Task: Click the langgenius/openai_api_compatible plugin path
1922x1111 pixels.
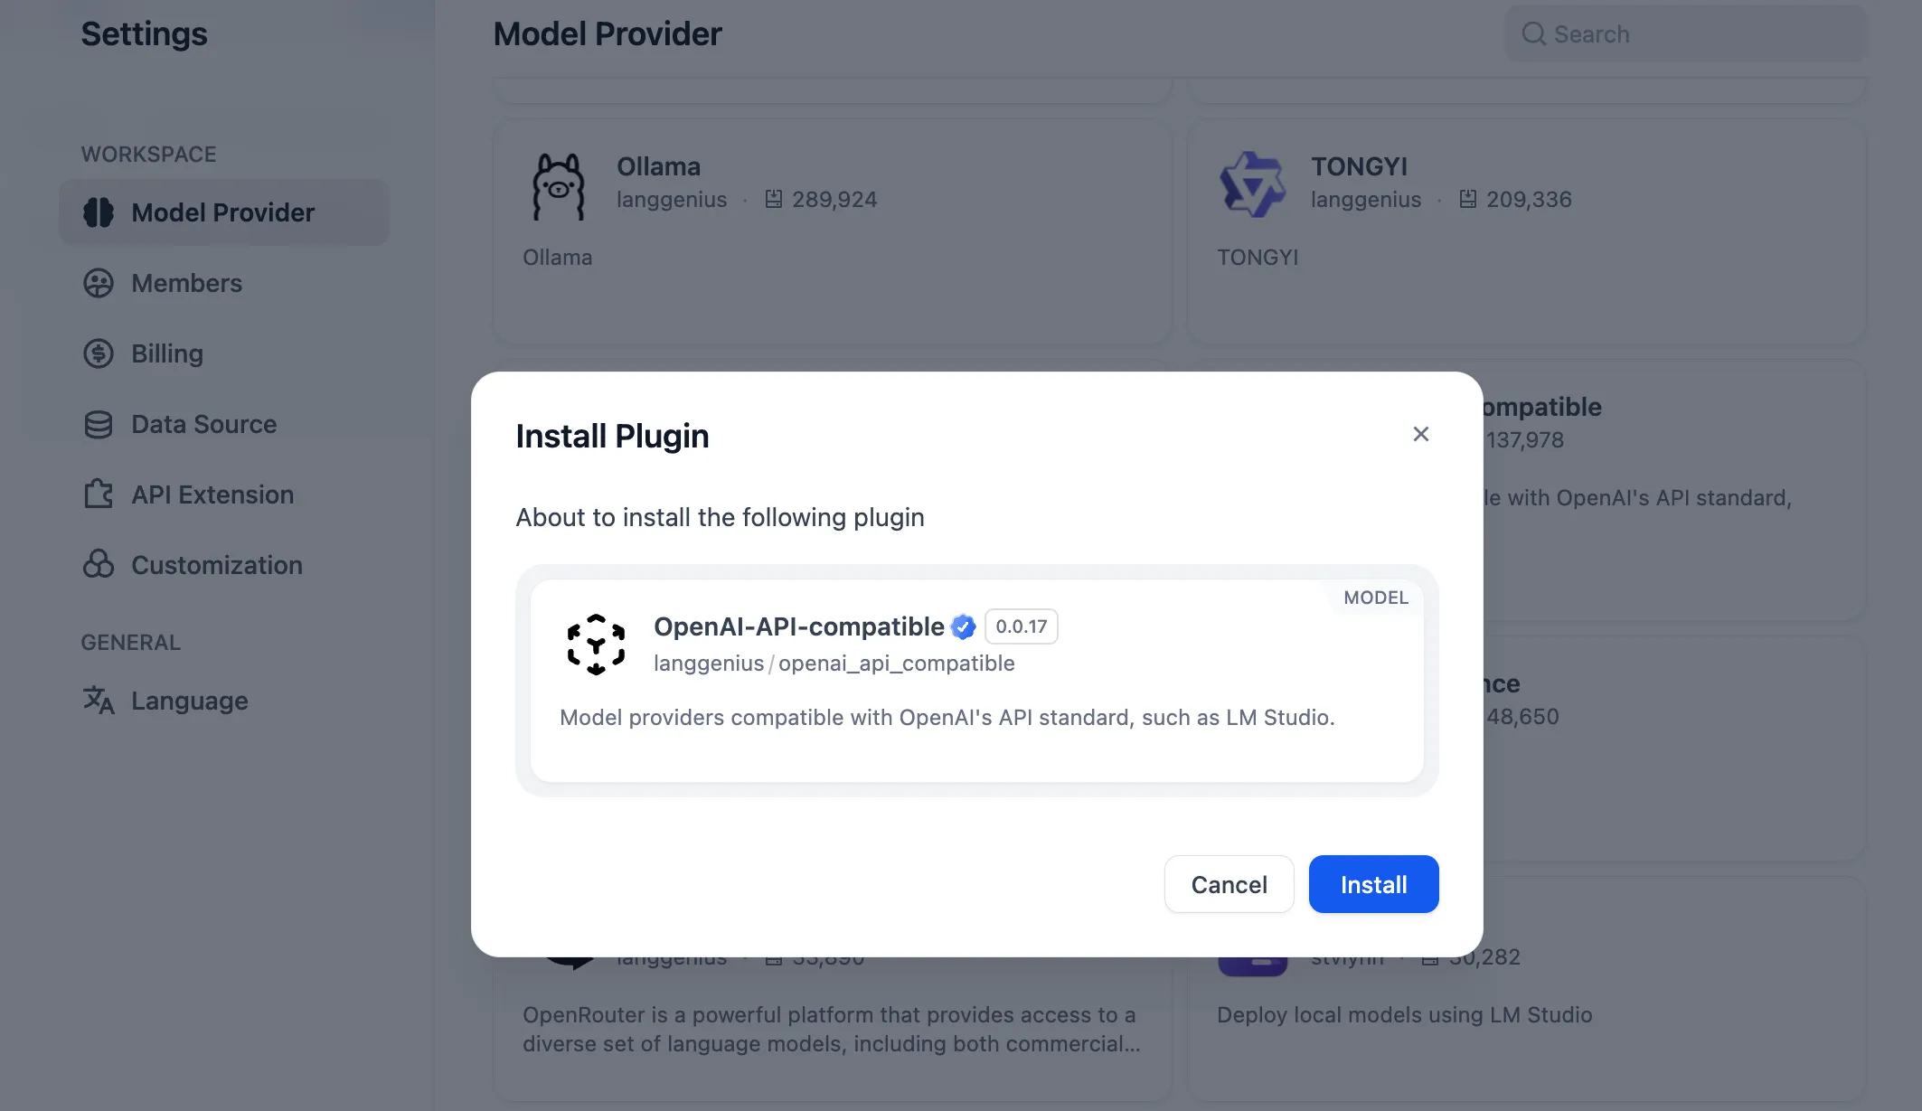Action: 834,664
